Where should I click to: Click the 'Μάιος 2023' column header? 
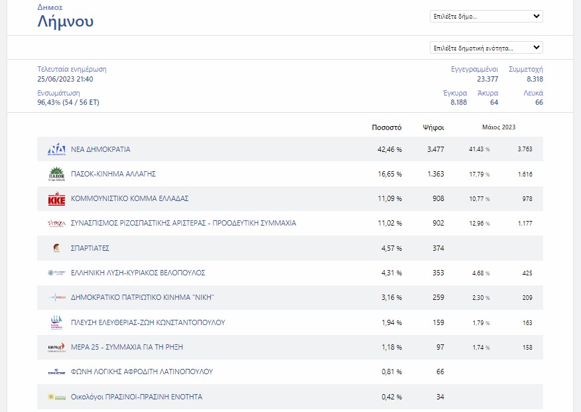tap(499, 127)
